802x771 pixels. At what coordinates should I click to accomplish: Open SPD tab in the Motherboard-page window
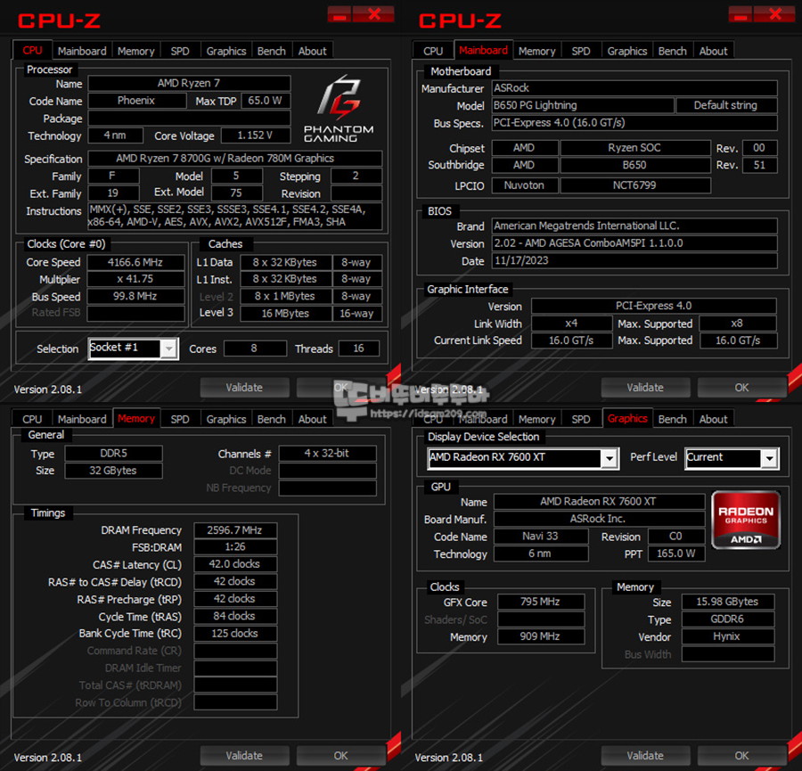tap(581, 51)
